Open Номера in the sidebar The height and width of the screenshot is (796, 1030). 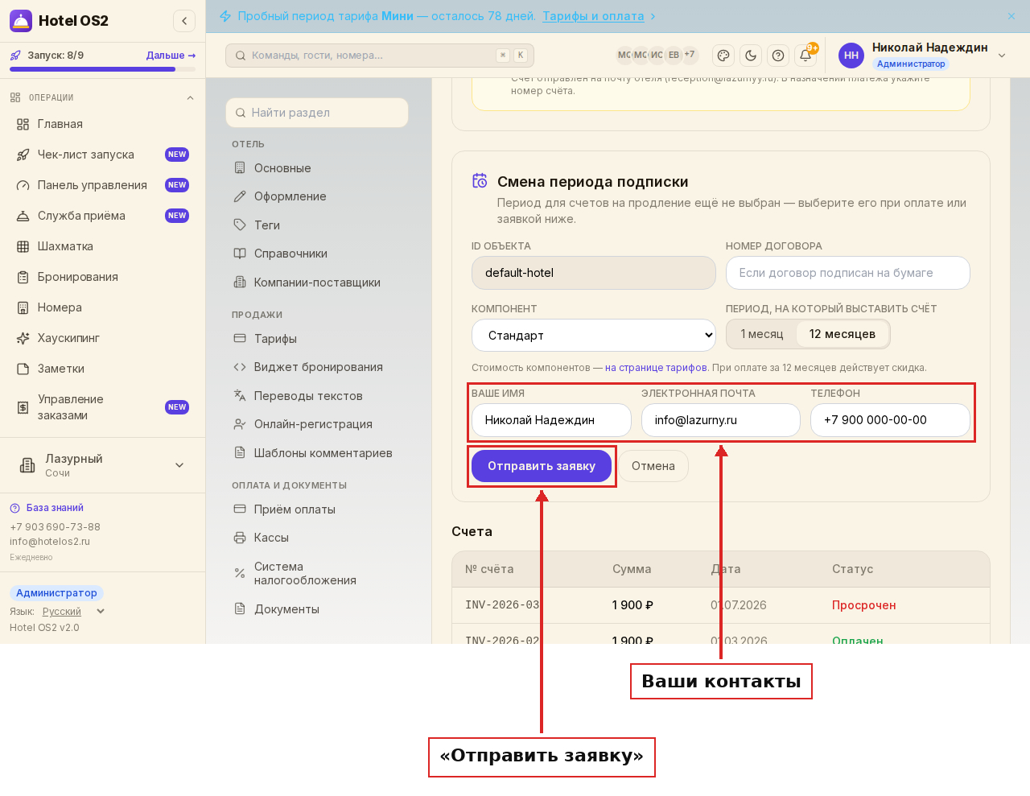pyautogui.click(x=102, y=307)
